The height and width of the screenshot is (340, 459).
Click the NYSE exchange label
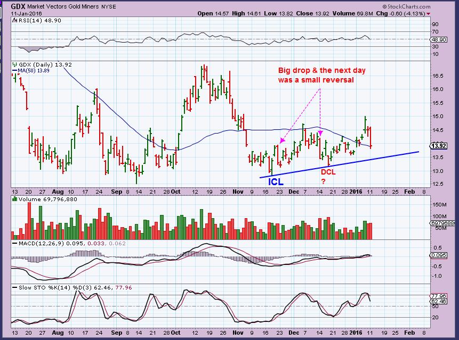[x=108, y=6]
